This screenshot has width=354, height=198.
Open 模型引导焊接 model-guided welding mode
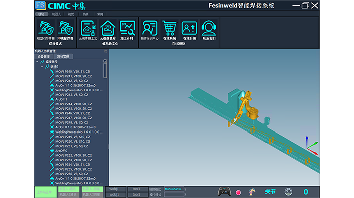click(x=46, y=30)
